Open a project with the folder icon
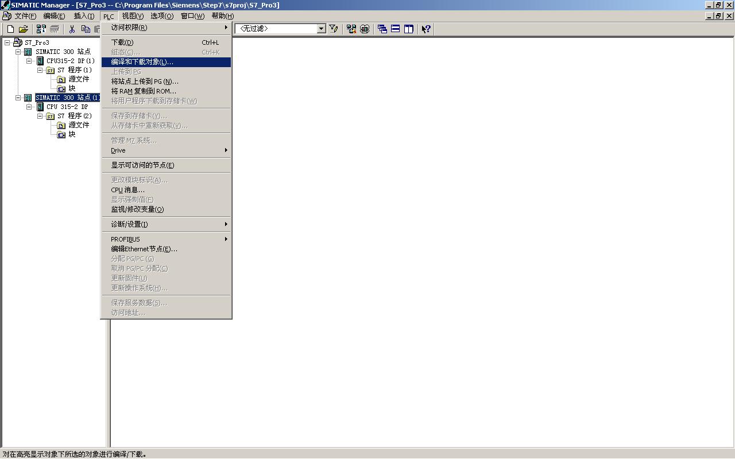 pyautogui.click(x=24, y=29)
